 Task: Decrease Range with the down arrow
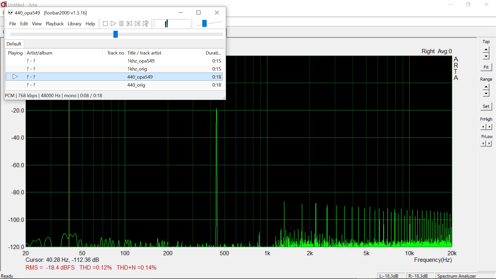[x=486, y=94]
